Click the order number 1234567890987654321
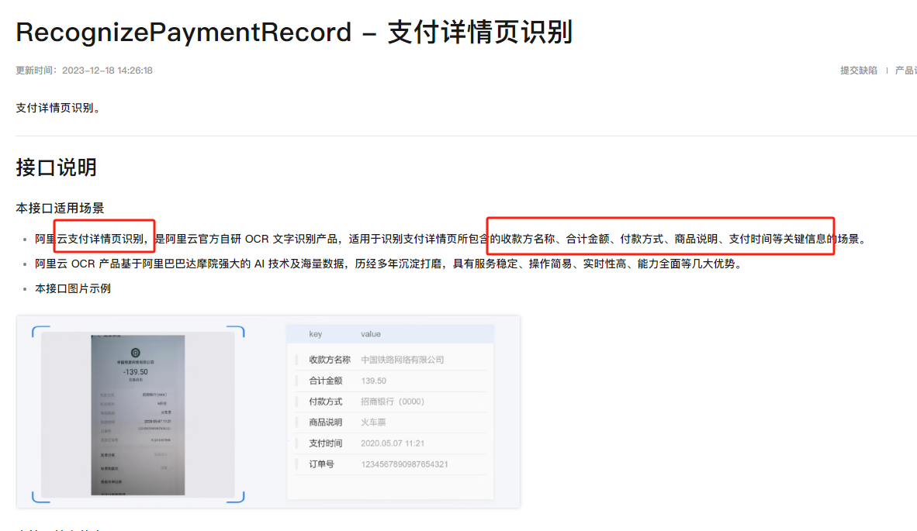The height and width of the screenshot is (531, 917). [x=405, y=464]
